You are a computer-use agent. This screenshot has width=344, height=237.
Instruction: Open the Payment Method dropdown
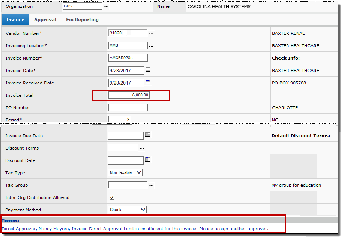coord(127,210)
